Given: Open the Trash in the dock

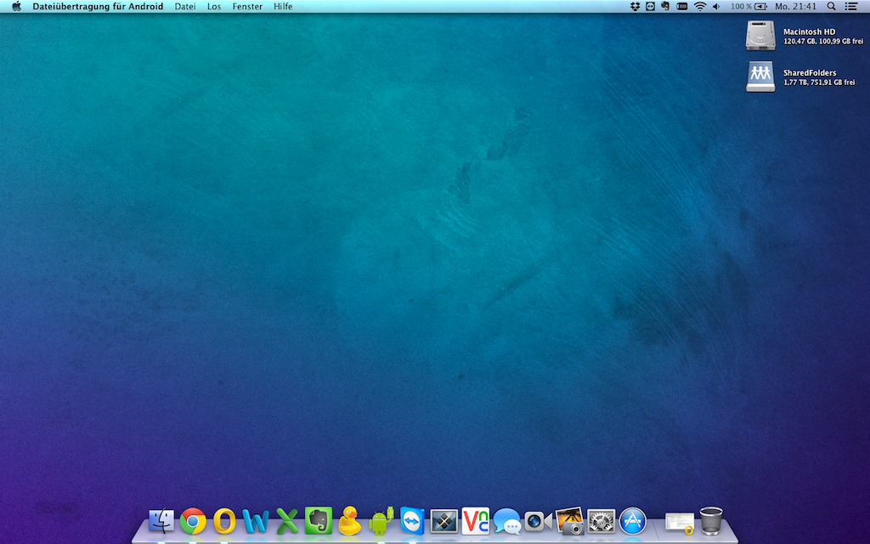Looking at the screenshot, I should 711,520.
